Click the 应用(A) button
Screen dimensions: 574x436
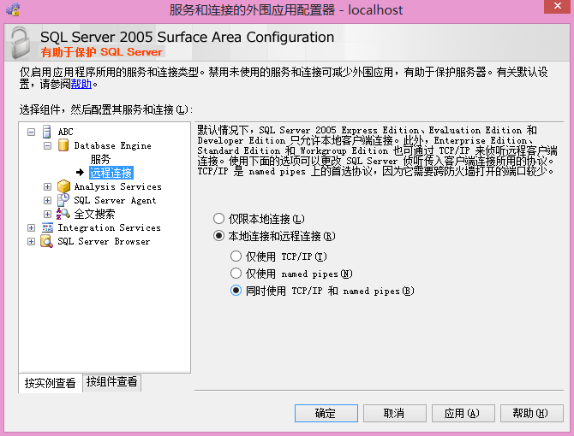(463, 413)
